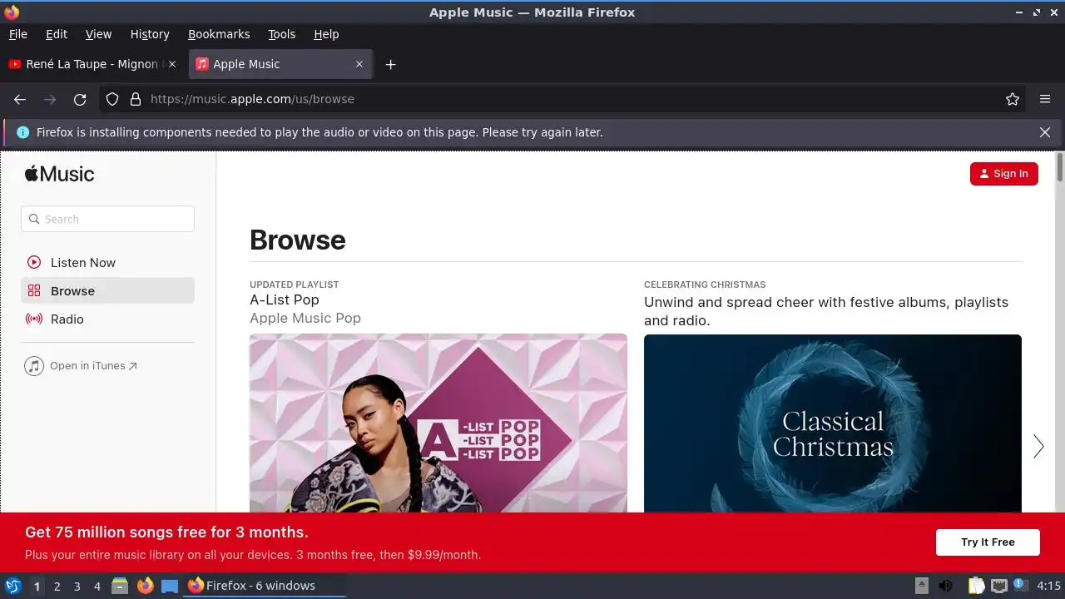Open the Tools menu
This screenshot has width=1065, height=599.
281,34
